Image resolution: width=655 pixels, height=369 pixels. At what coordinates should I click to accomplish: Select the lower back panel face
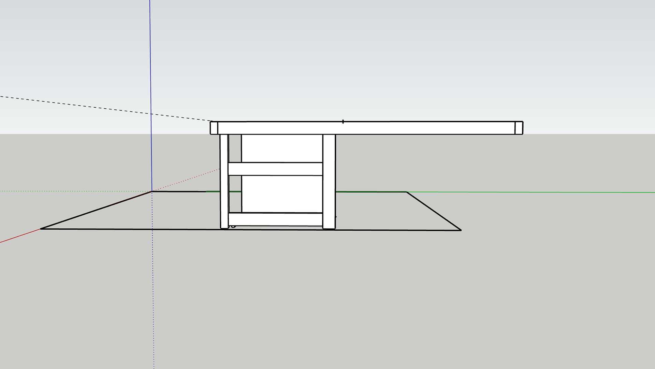[282, 194]
